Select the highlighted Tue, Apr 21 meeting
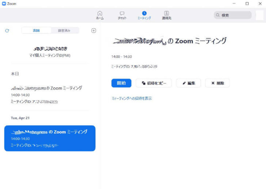Viewport: 266px width, 189px height. tap(50, 138)
